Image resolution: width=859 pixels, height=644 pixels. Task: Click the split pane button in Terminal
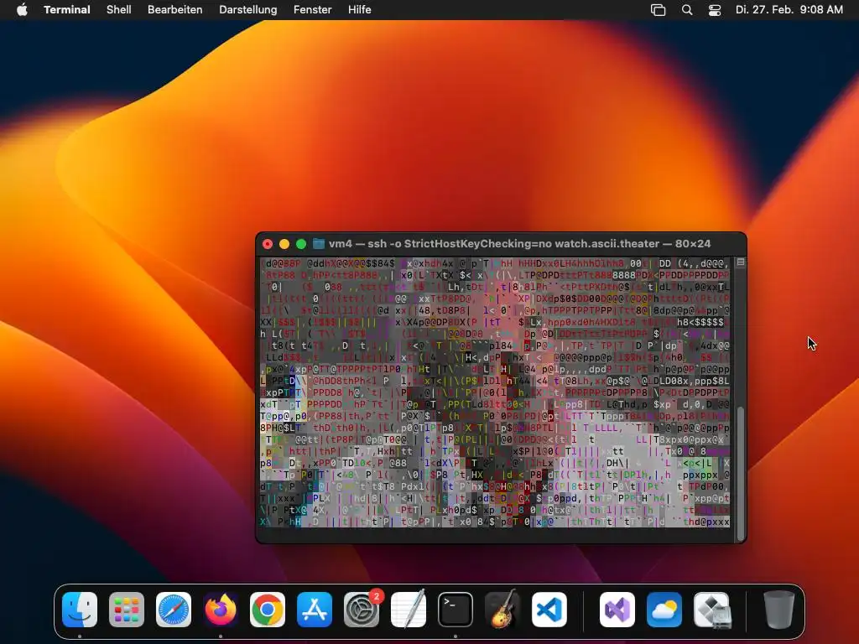[740, 262]
